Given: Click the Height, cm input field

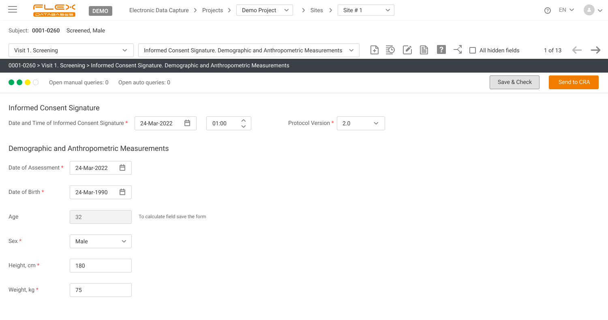Looking at the screenshot, I should click(x=101, y=266).
